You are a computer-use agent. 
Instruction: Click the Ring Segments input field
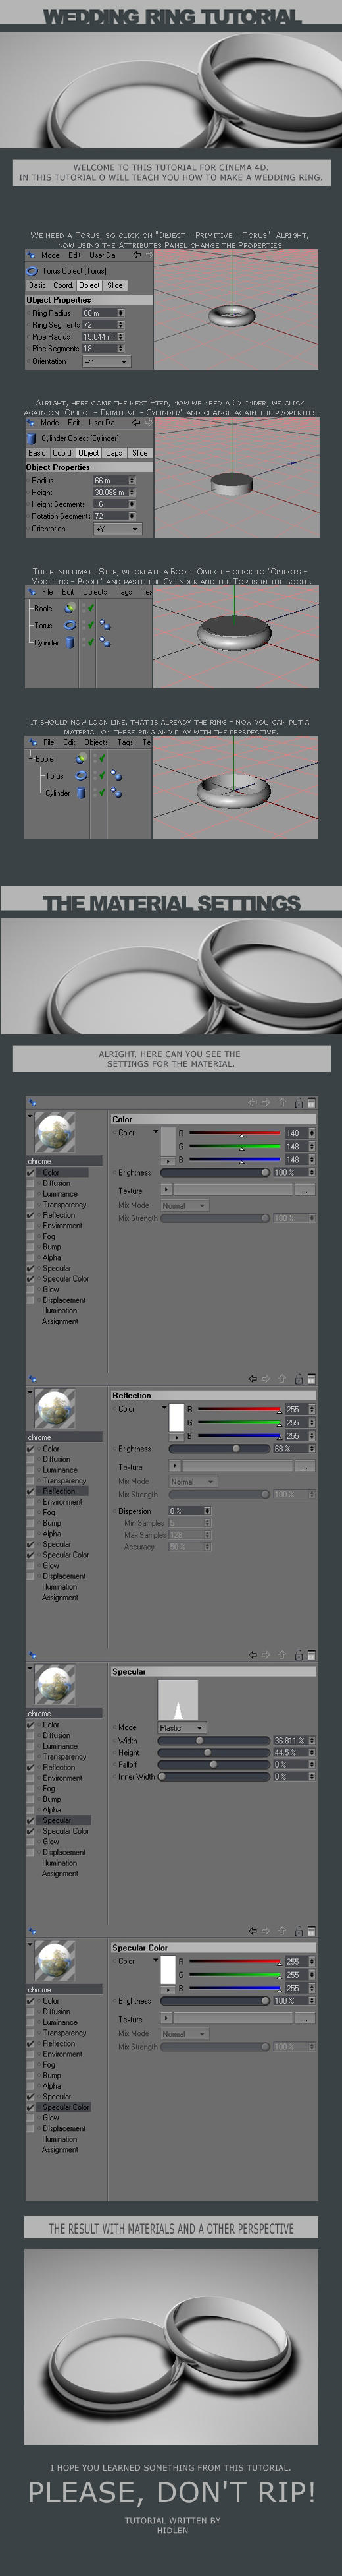pos(100,325)
